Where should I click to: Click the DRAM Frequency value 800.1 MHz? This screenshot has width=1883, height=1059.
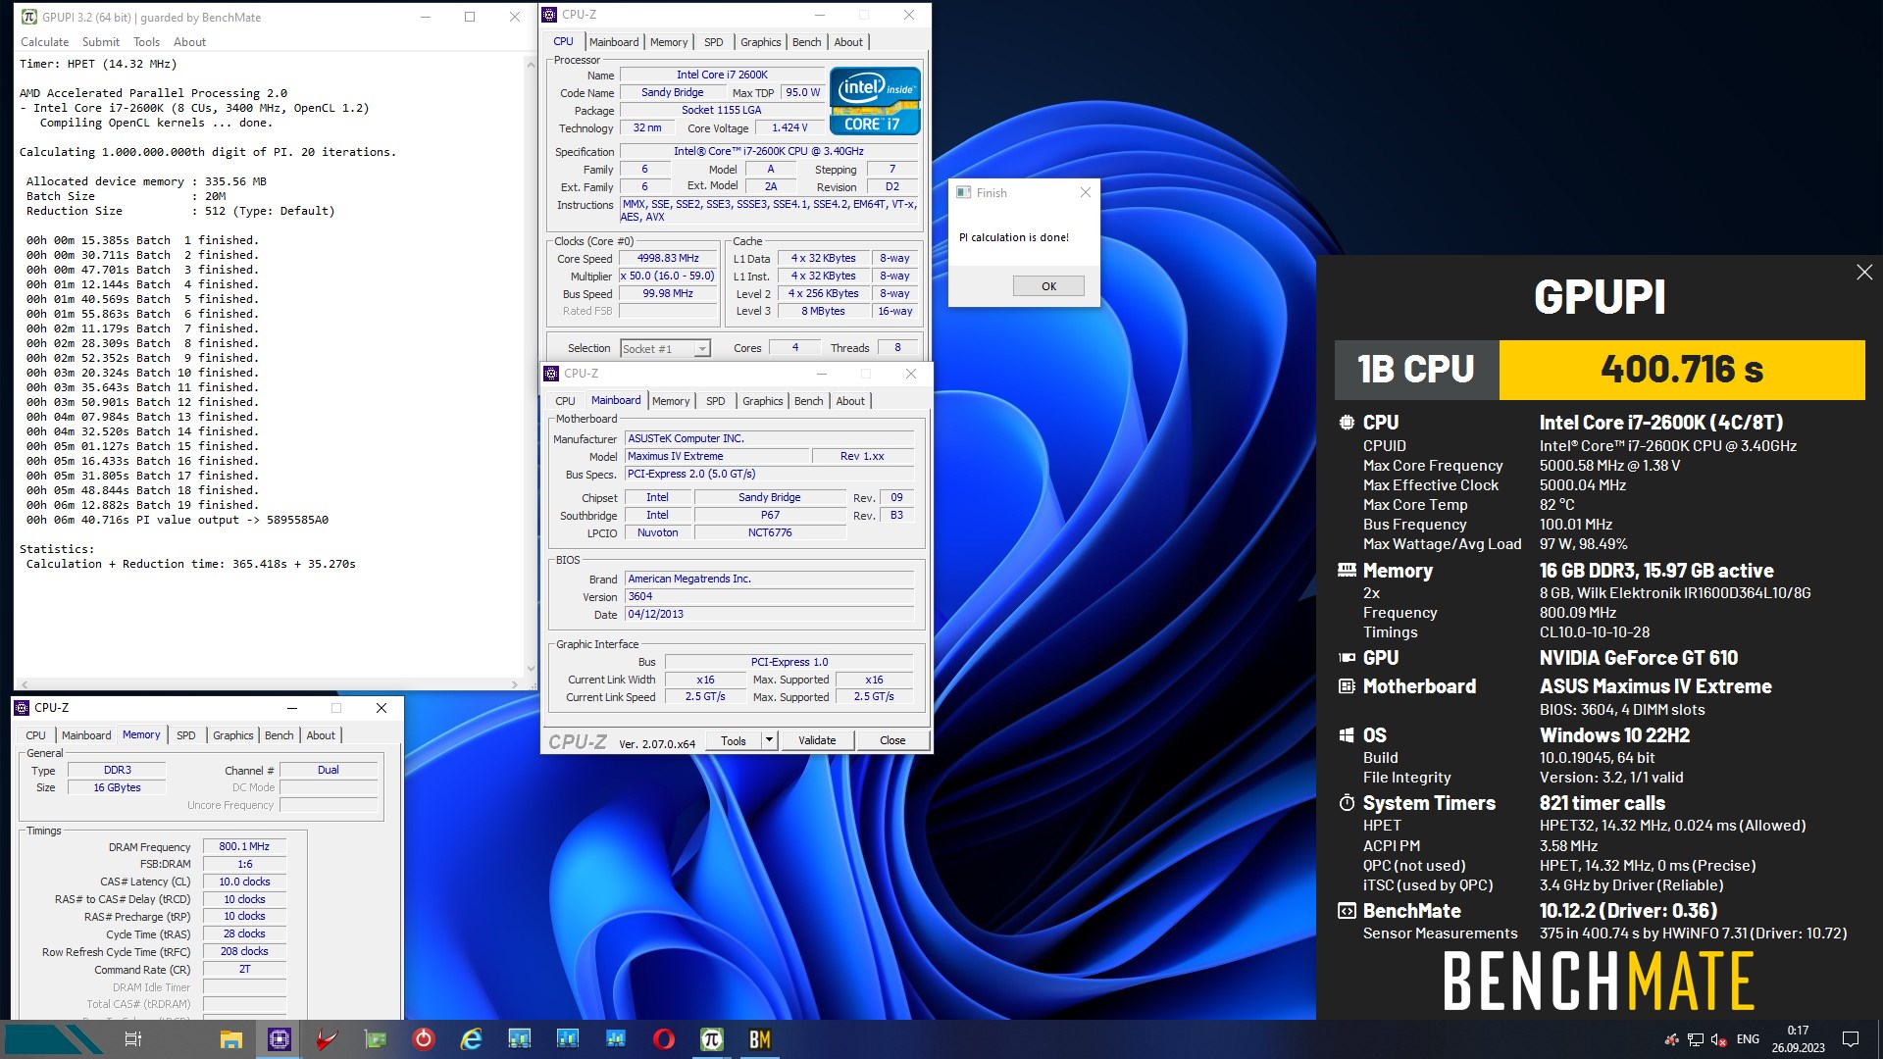244,846
